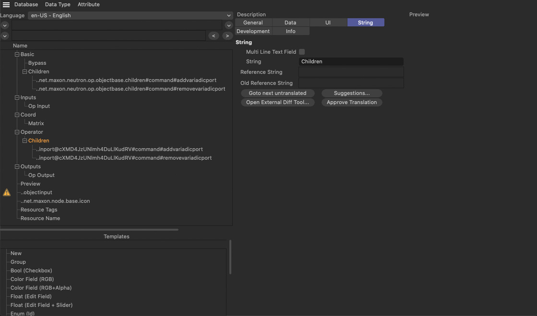Screen dimensions: 537x316
Task: Click the Goto next untranslated button
Action: (277, 93)
